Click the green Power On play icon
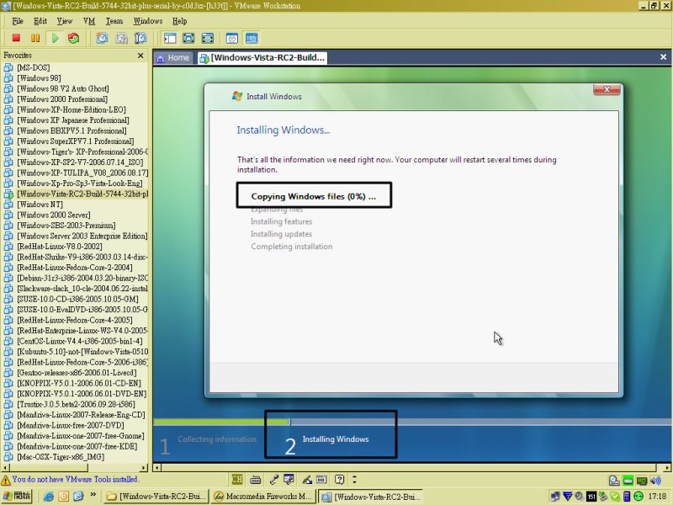This screenshot has height=505, width=673. [x=55, y=38]
